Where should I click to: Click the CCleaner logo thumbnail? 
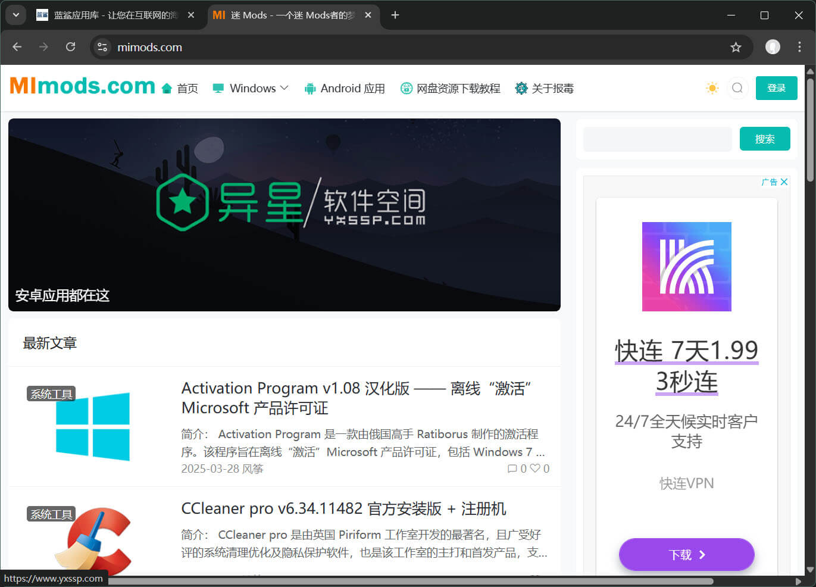coord(93,541)
